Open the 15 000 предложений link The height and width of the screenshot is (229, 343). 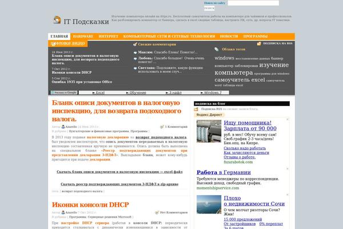pos(243,219)
